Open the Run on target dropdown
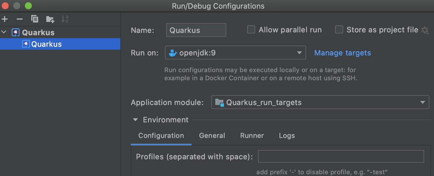The image size is (434, 176). 235,53
